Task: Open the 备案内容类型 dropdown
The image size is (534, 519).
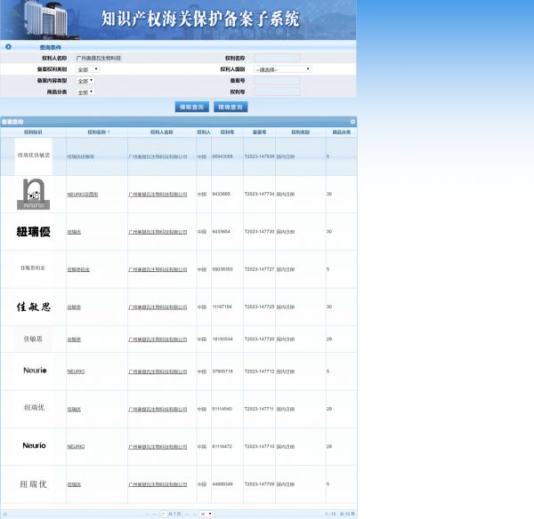Action: coord(85,80)
